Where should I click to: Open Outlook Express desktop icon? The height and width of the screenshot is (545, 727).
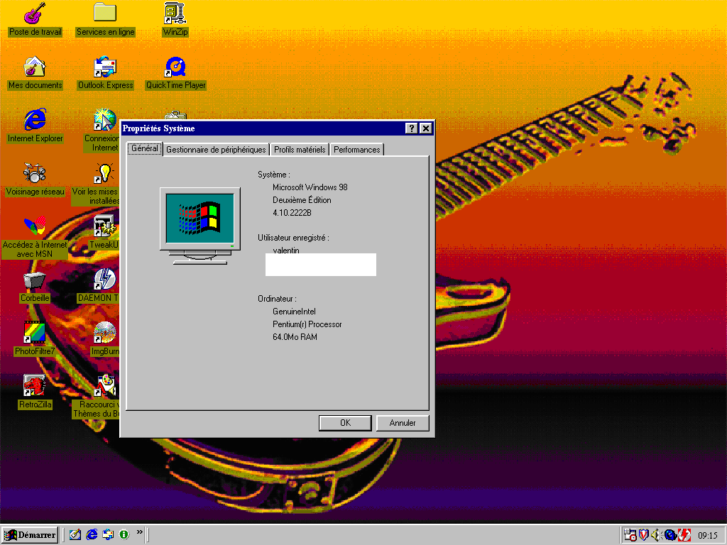pyautogui.click(x=105, y=67)
